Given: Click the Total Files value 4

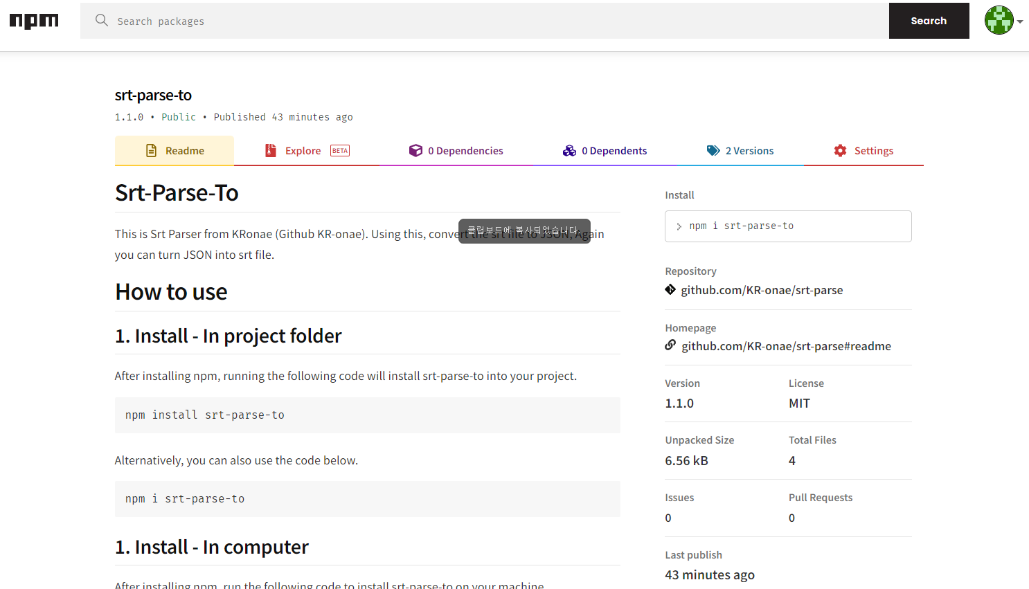Looking at the screenshot, I should (792, 461).
